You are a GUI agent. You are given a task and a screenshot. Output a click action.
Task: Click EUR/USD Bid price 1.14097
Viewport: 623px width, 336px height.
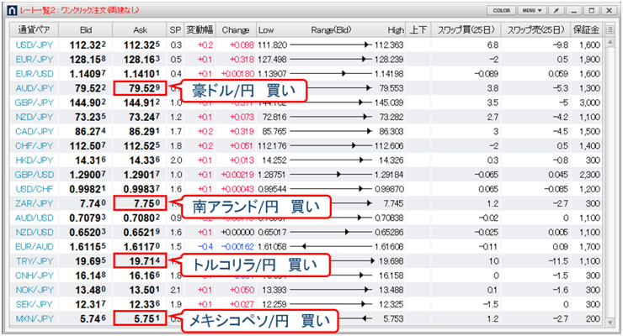88,74
